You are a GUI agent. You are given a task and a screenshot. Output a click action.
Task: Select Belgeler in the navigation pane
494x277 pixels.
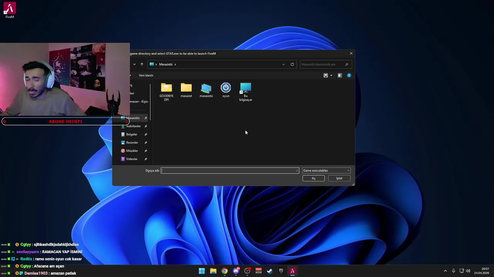[131, 134]
